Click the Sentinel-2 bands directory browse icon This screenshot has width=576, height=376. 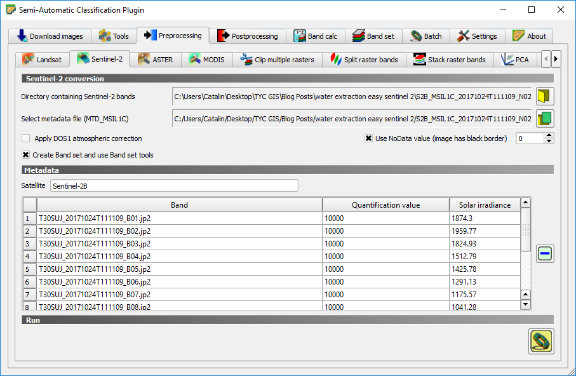click(x=545, y=97)
